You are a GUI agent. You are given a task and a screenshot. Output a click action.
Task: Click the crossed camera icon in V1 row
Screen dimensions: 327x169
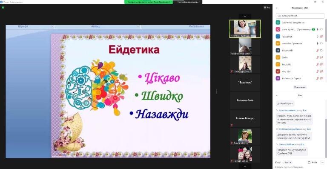pos(322,72)
